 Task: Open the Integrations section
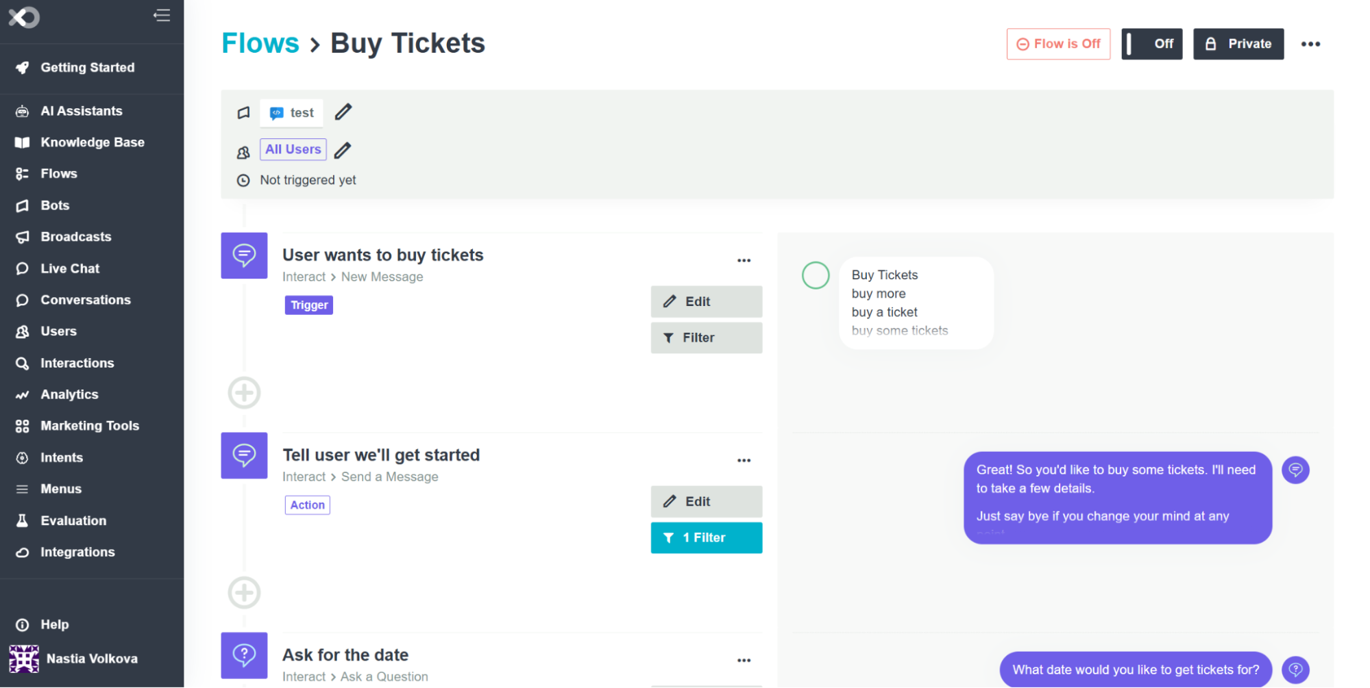[77, 552]
